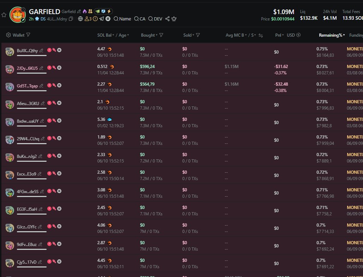Click the crown icon in header
Image resolution: width=363 pixels, height=277 pixels.
tap(174, 19)
